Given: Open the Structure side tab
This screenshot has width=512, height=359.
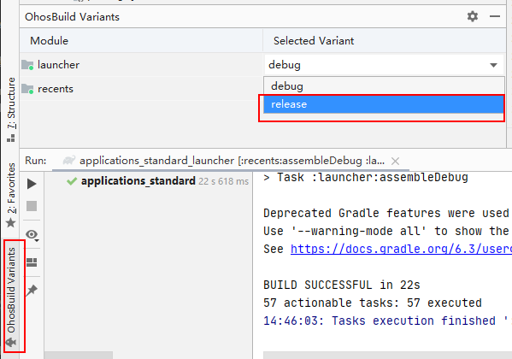Looking at the screenshot, I should [x=11, y=109].
